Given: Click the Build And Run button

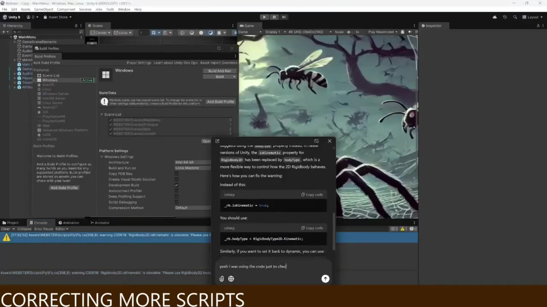Looking at the screenshot, I should tap(220, 71).
